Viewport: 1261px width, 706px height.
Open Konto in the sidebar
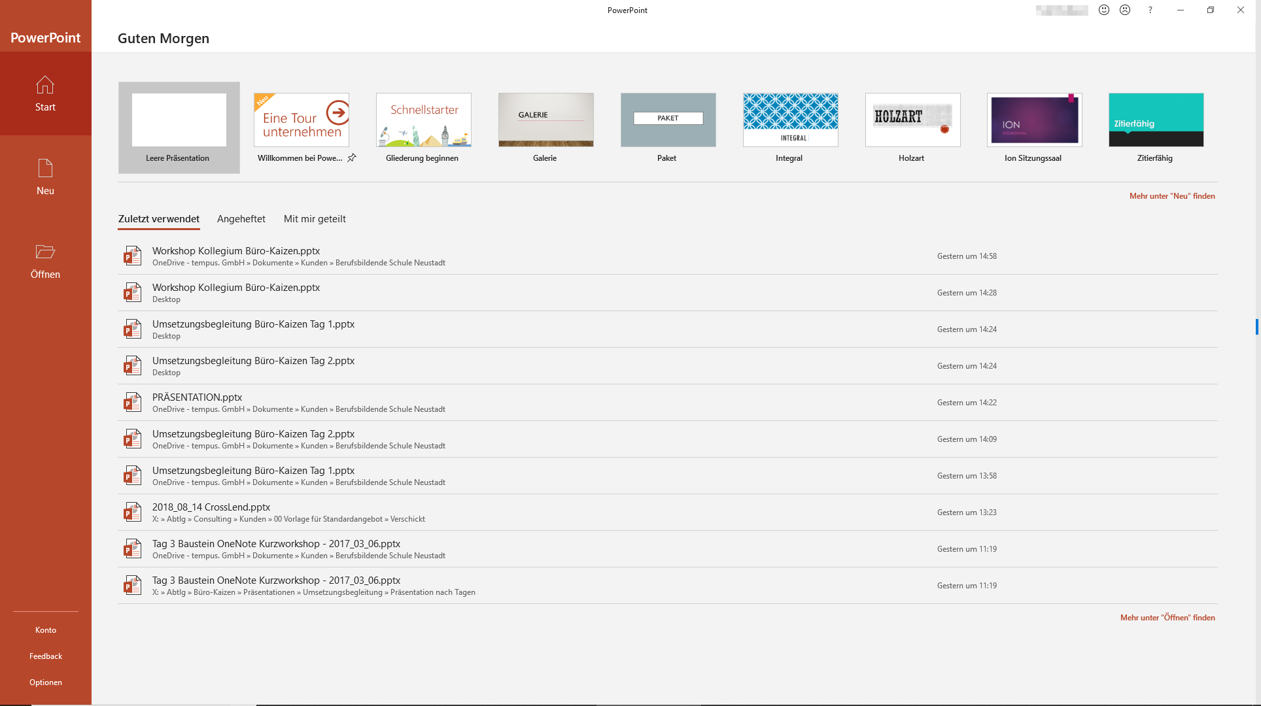[46, 630]
